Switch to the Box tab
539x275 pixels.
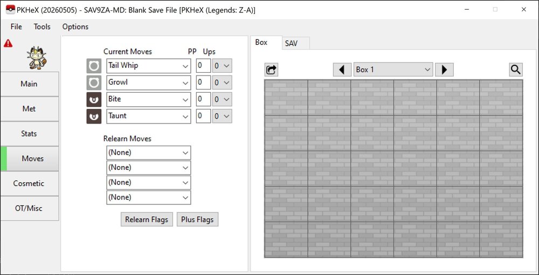click(266, 43)
